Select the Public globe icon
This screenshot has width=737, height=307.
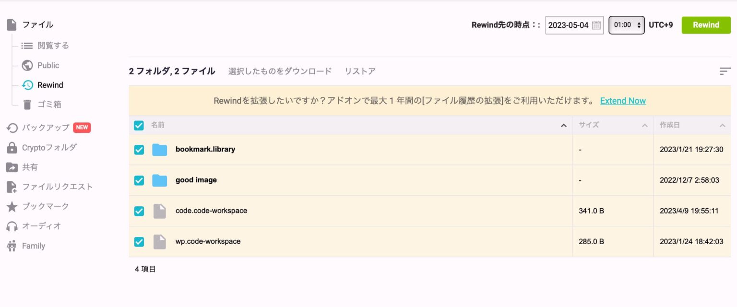pyautogui.click(x=28, y=65)
